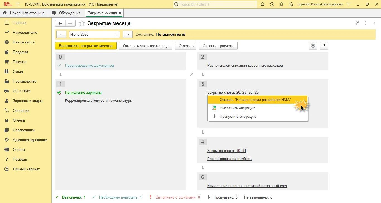This screenshot has width=381, height=203.
Task: Open Корректировка стоимости номенклатуры link
Action: click(x=99, y=101)
